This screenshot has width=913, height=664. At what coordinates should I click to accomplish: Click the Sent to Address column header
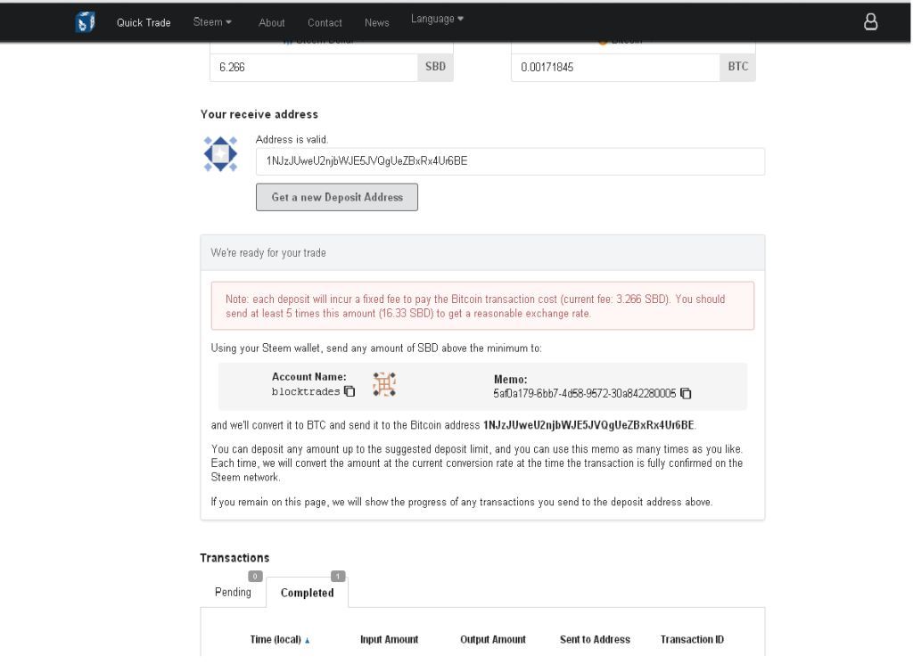tap(595, 640)
